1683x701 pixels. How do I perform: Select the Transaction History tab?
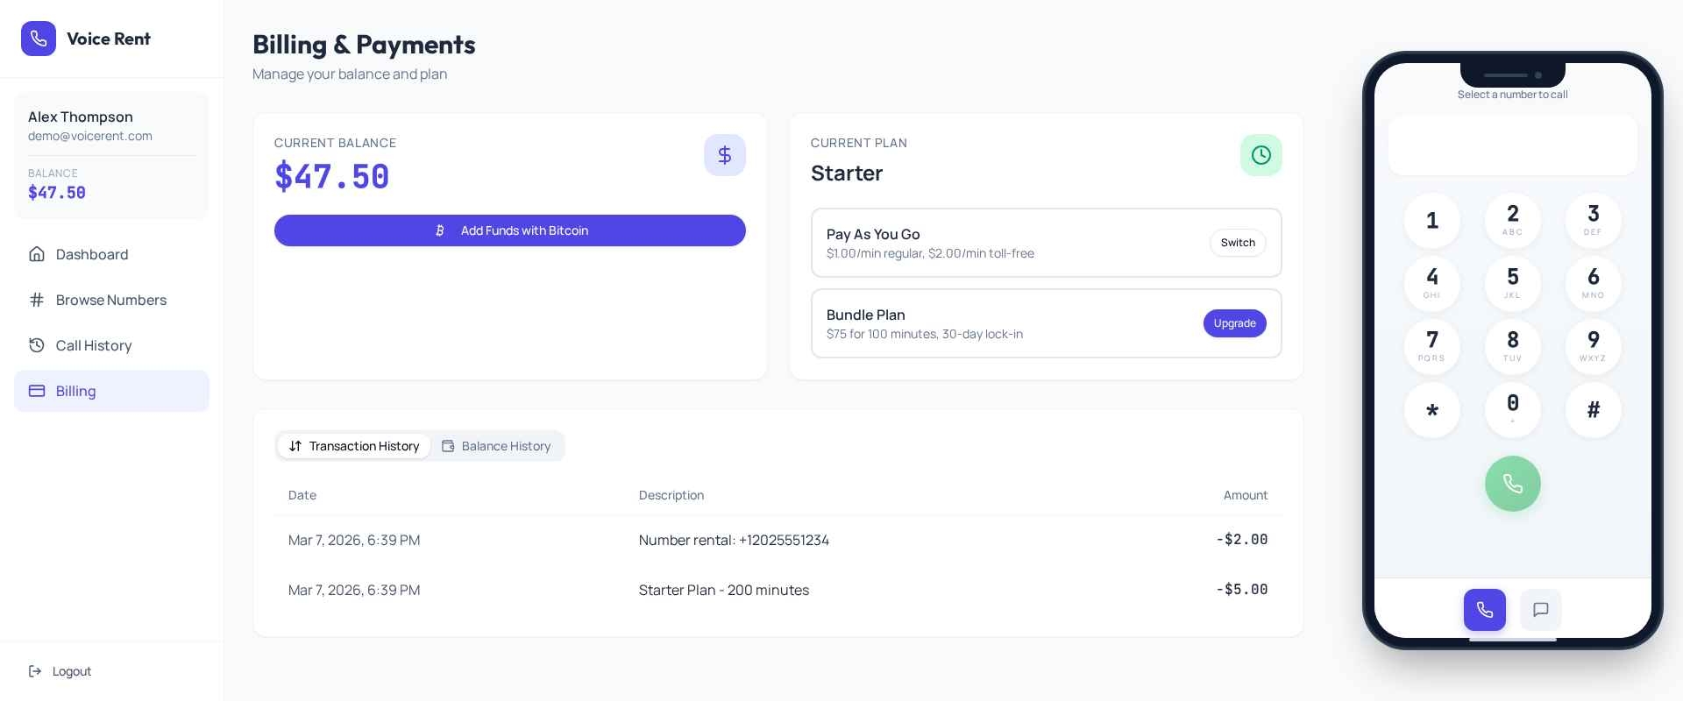coord(354,446)
